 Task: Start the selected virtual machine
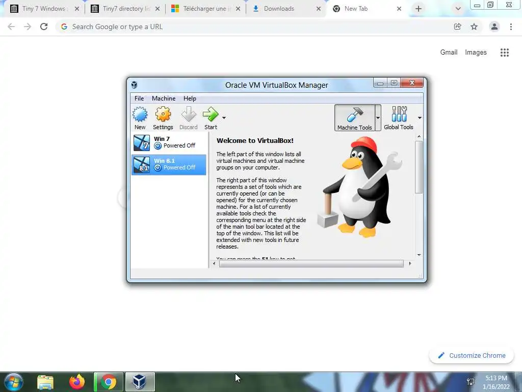[211, 118]
